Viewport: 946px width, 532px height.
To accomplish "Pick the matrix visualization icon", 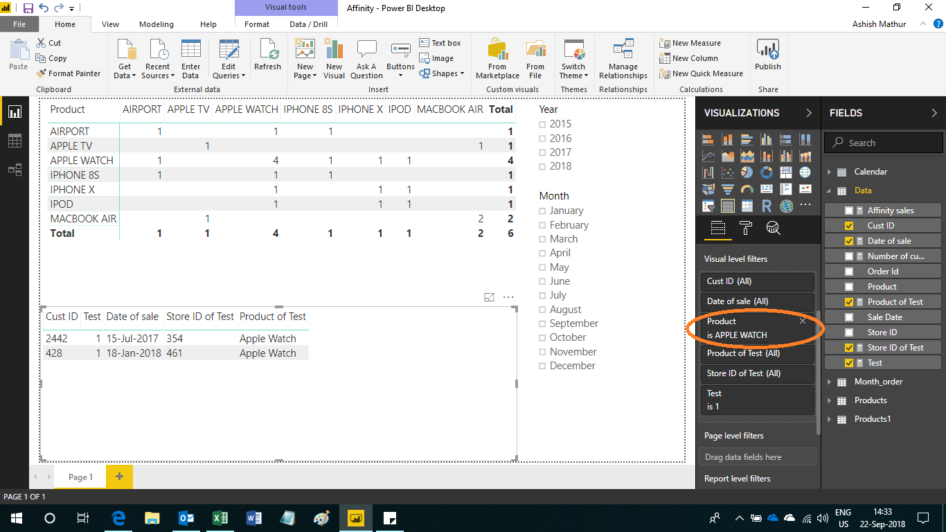I will click(747, 206).
